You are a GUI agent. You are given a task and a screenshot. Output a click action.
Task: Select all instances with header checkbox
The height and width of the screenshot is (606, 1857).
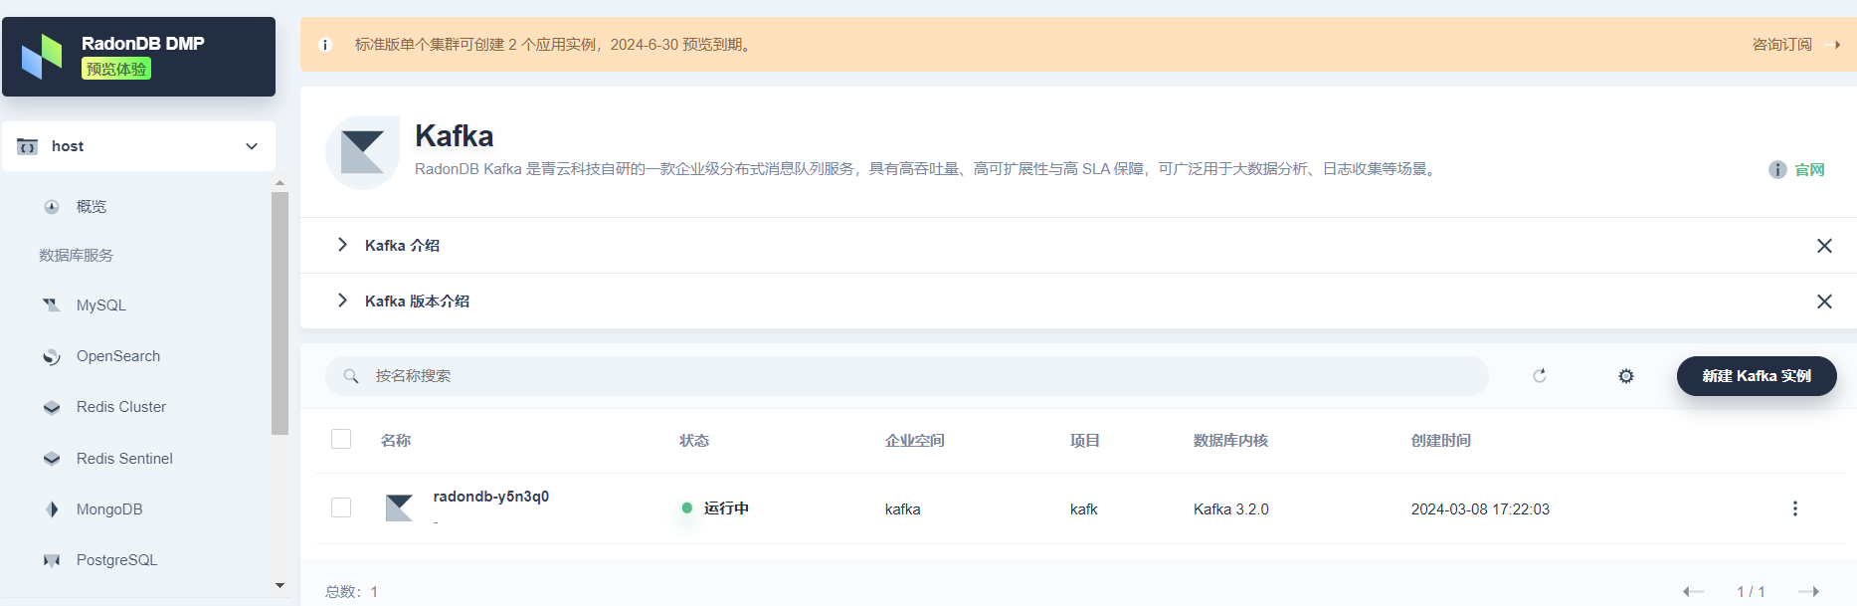coord(341,440)
